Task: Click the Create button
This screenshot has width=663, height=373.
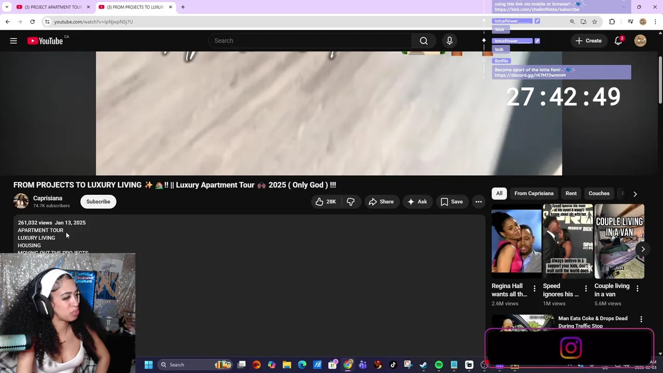Action: pyautogui.click(x=588, y=41)
